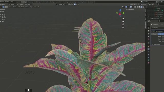Toggle camera view icon in viewport
Image resolution: width=164 pixels, height=92 pixels.
click(x=123, y=24)
